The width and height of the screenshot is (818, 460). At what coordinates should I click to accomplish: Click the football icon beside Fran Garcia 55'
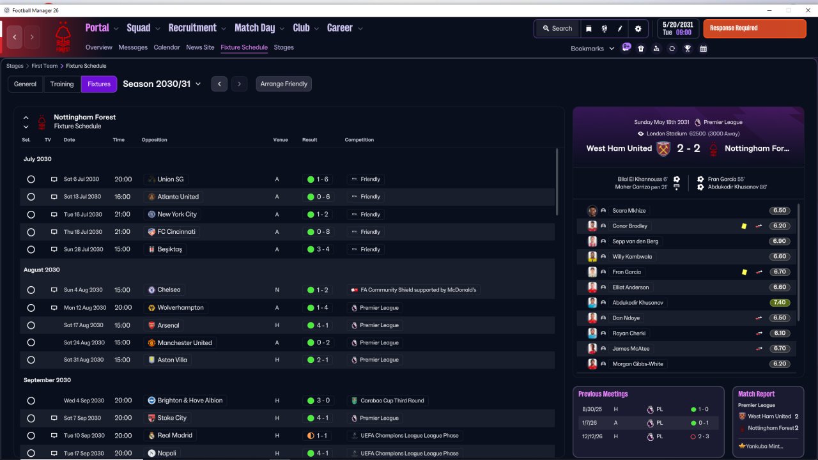tap(700, 180)
